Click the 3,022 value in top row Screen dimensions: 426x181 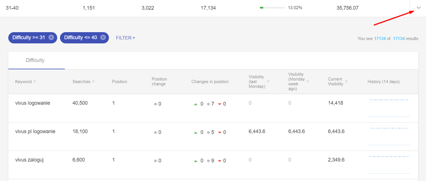pyautogui.click(x=148, y=8)
